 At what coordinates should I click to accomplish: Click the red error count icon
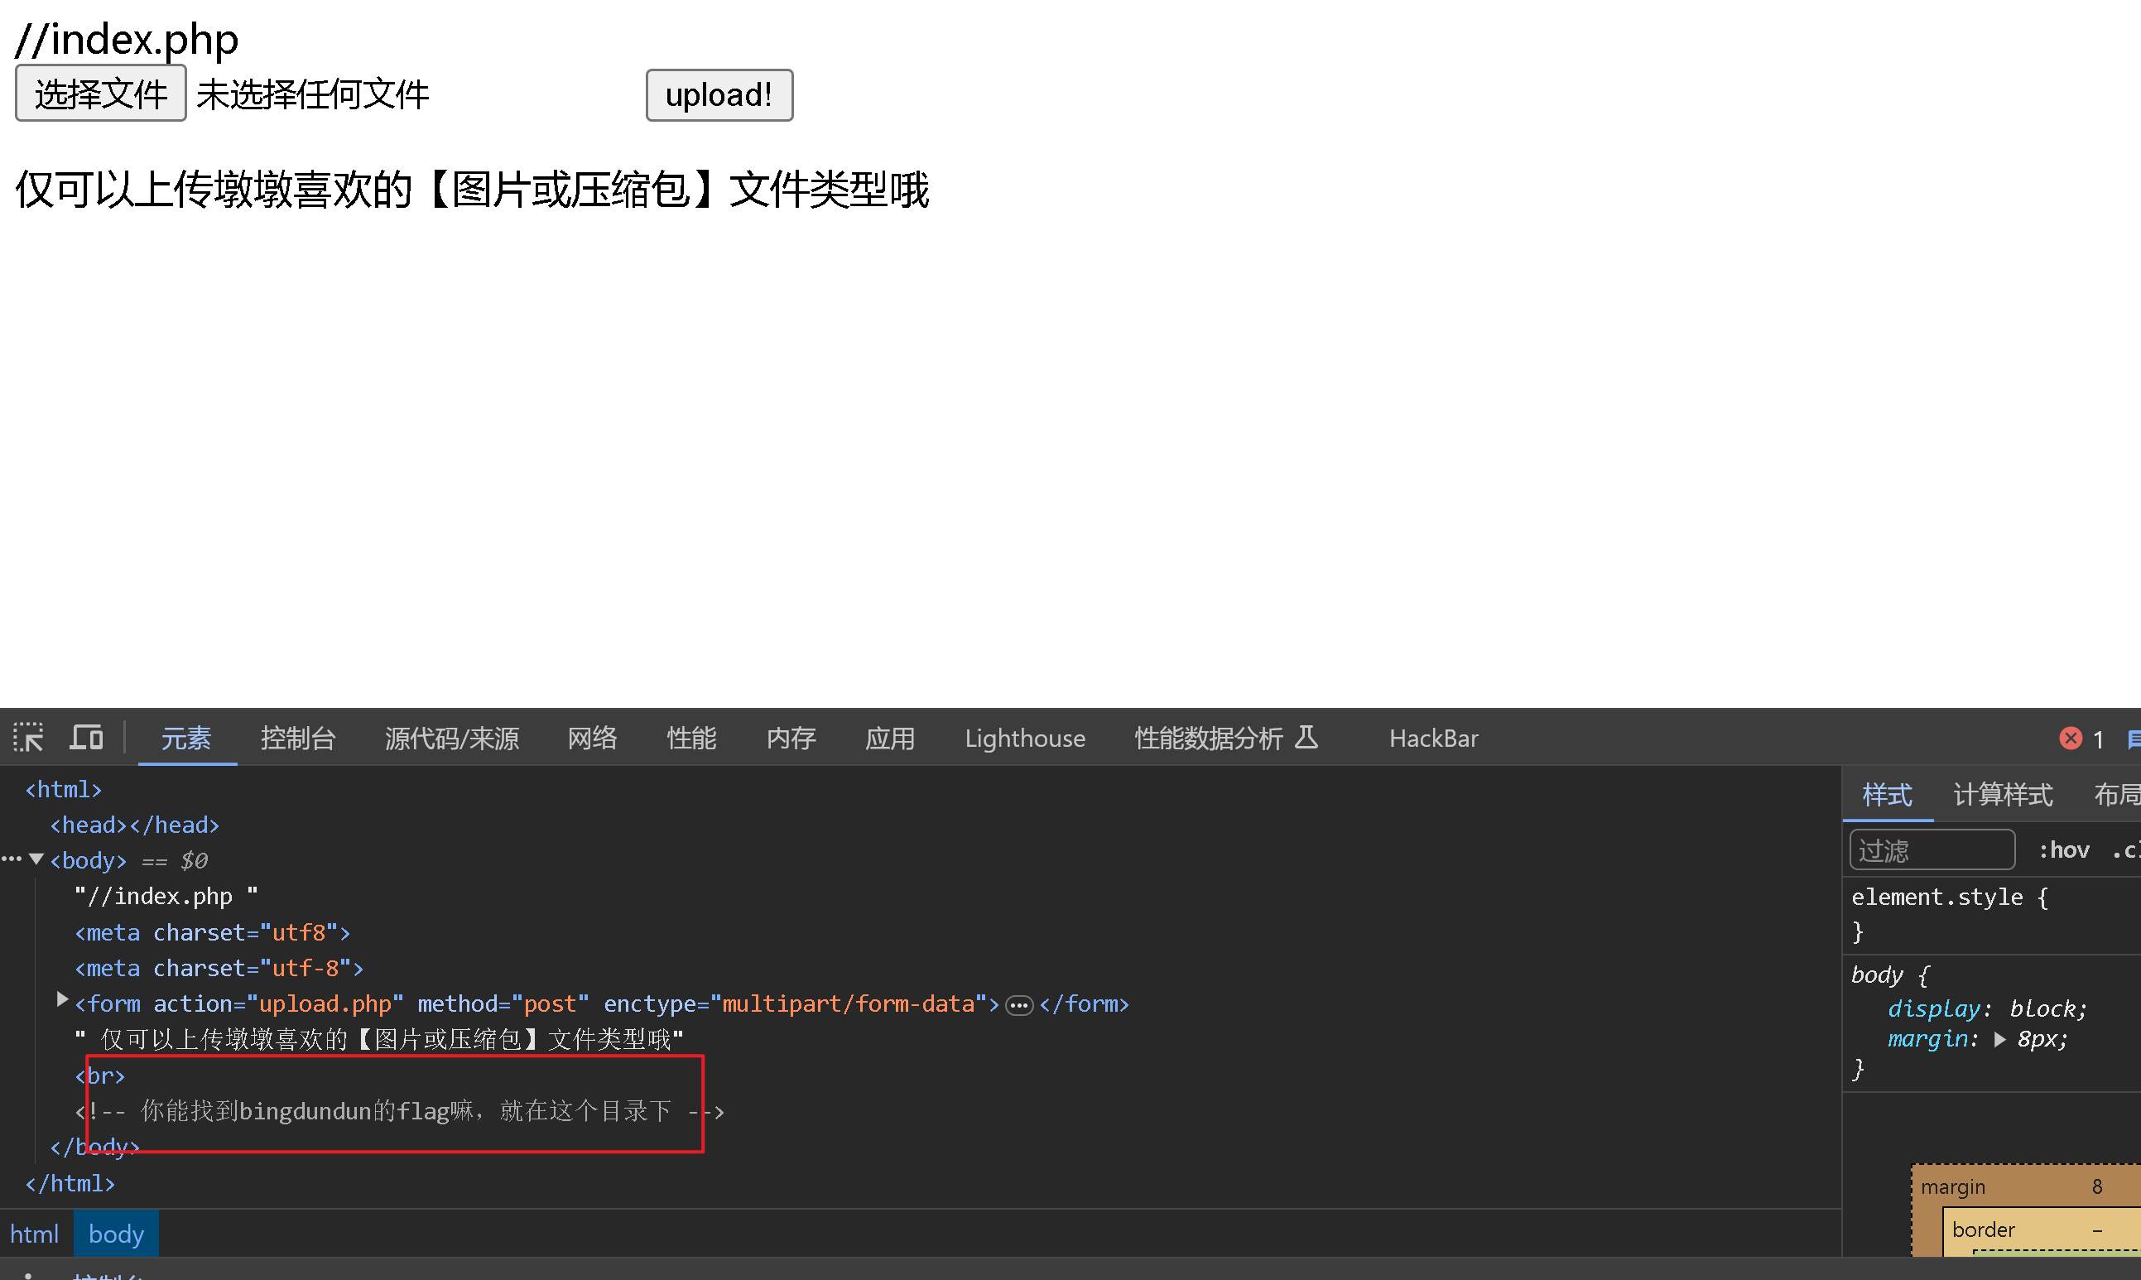(x=2071, y=739)
